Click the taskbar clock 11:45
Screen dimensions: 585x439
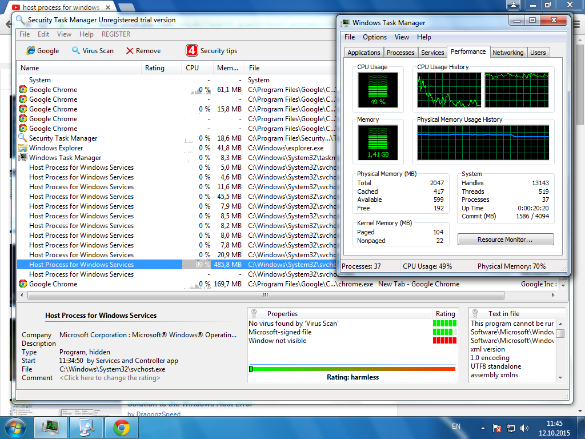[x=554, y=424]
